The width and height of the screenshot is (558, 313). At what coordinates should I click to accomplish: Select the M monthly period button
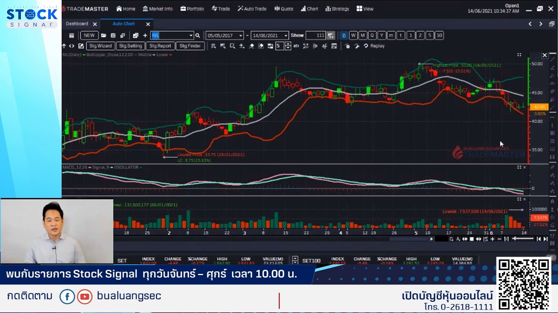[363, 36]
